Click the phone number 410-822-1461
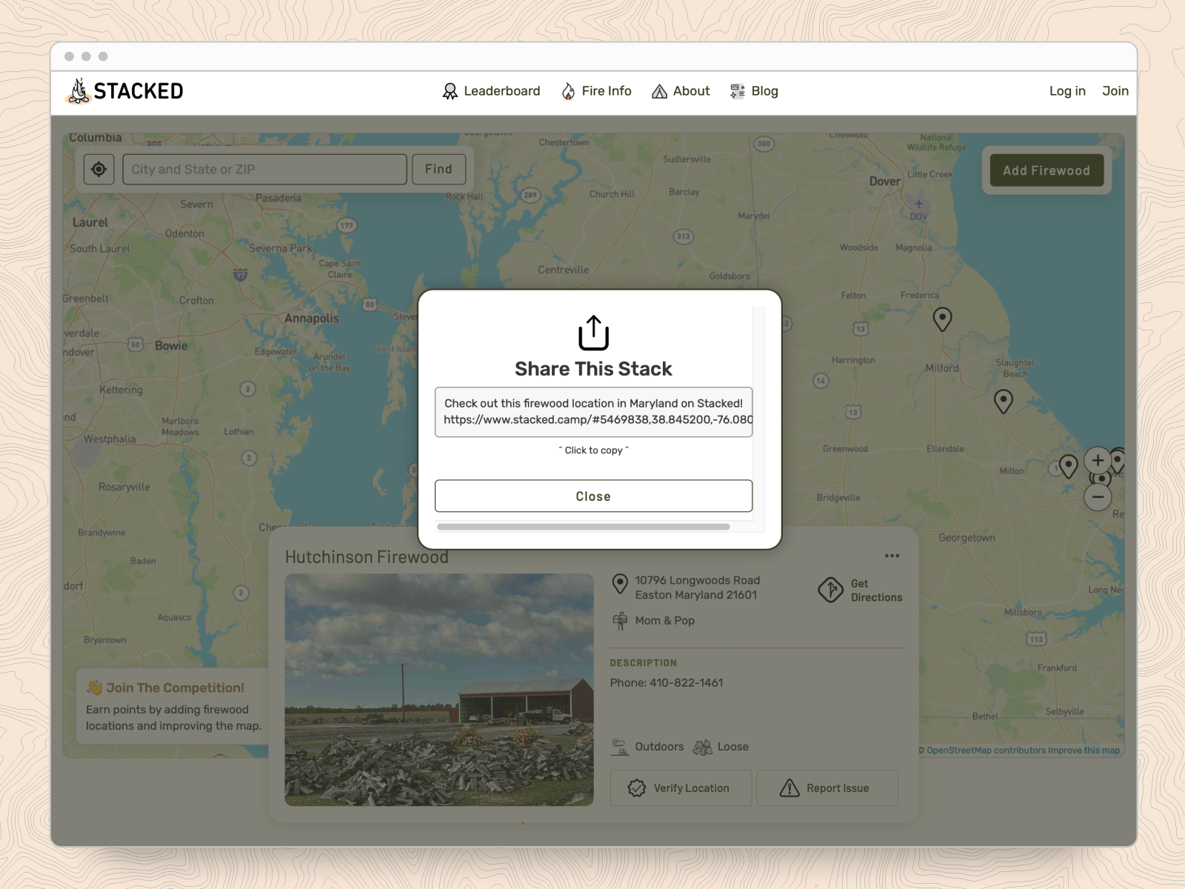Image resolution: width=1185 pixels, height=889 pixels. coord(686,683)
